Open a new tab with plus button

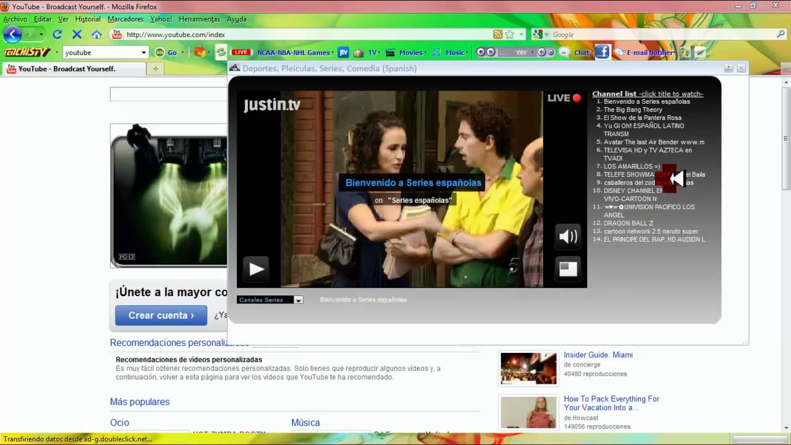(x=155, y=69)
